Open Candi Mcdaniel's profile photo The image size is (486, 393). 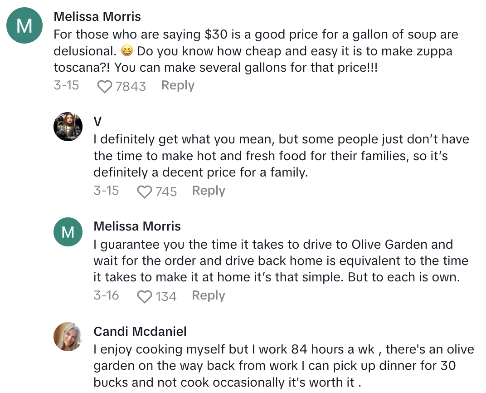pyautogui.click(x=68, y=336)
